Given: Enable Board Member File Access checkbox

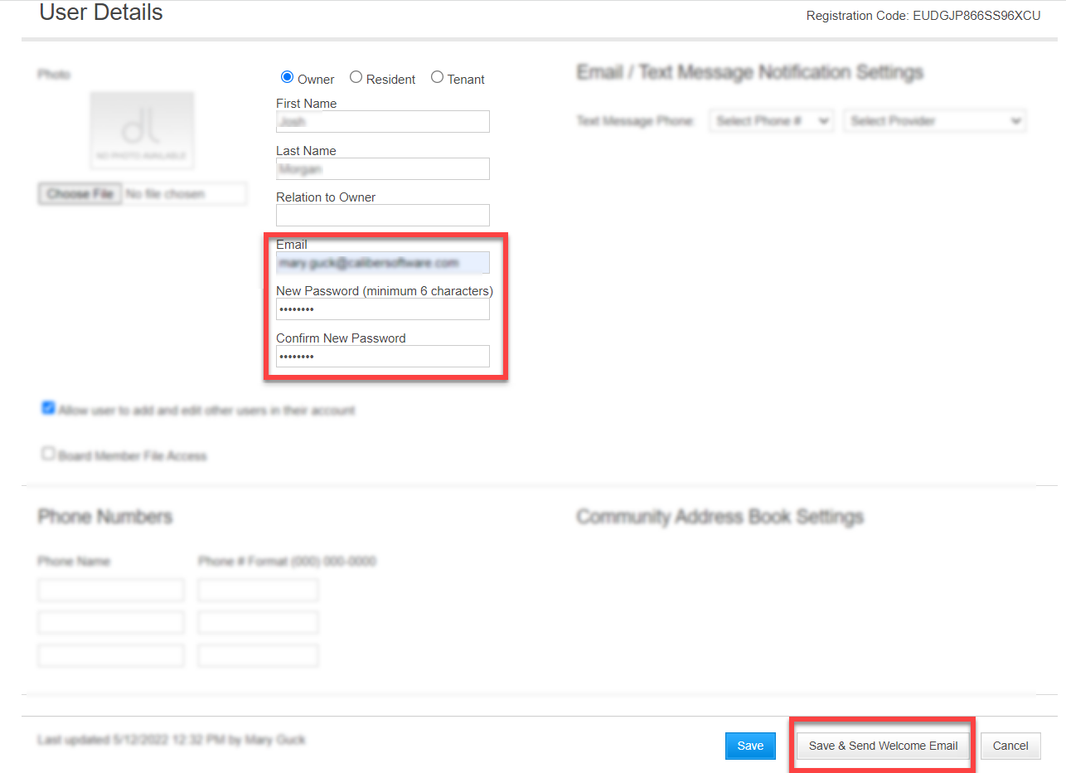Looking at the screenshot, I should pos(48,455).
